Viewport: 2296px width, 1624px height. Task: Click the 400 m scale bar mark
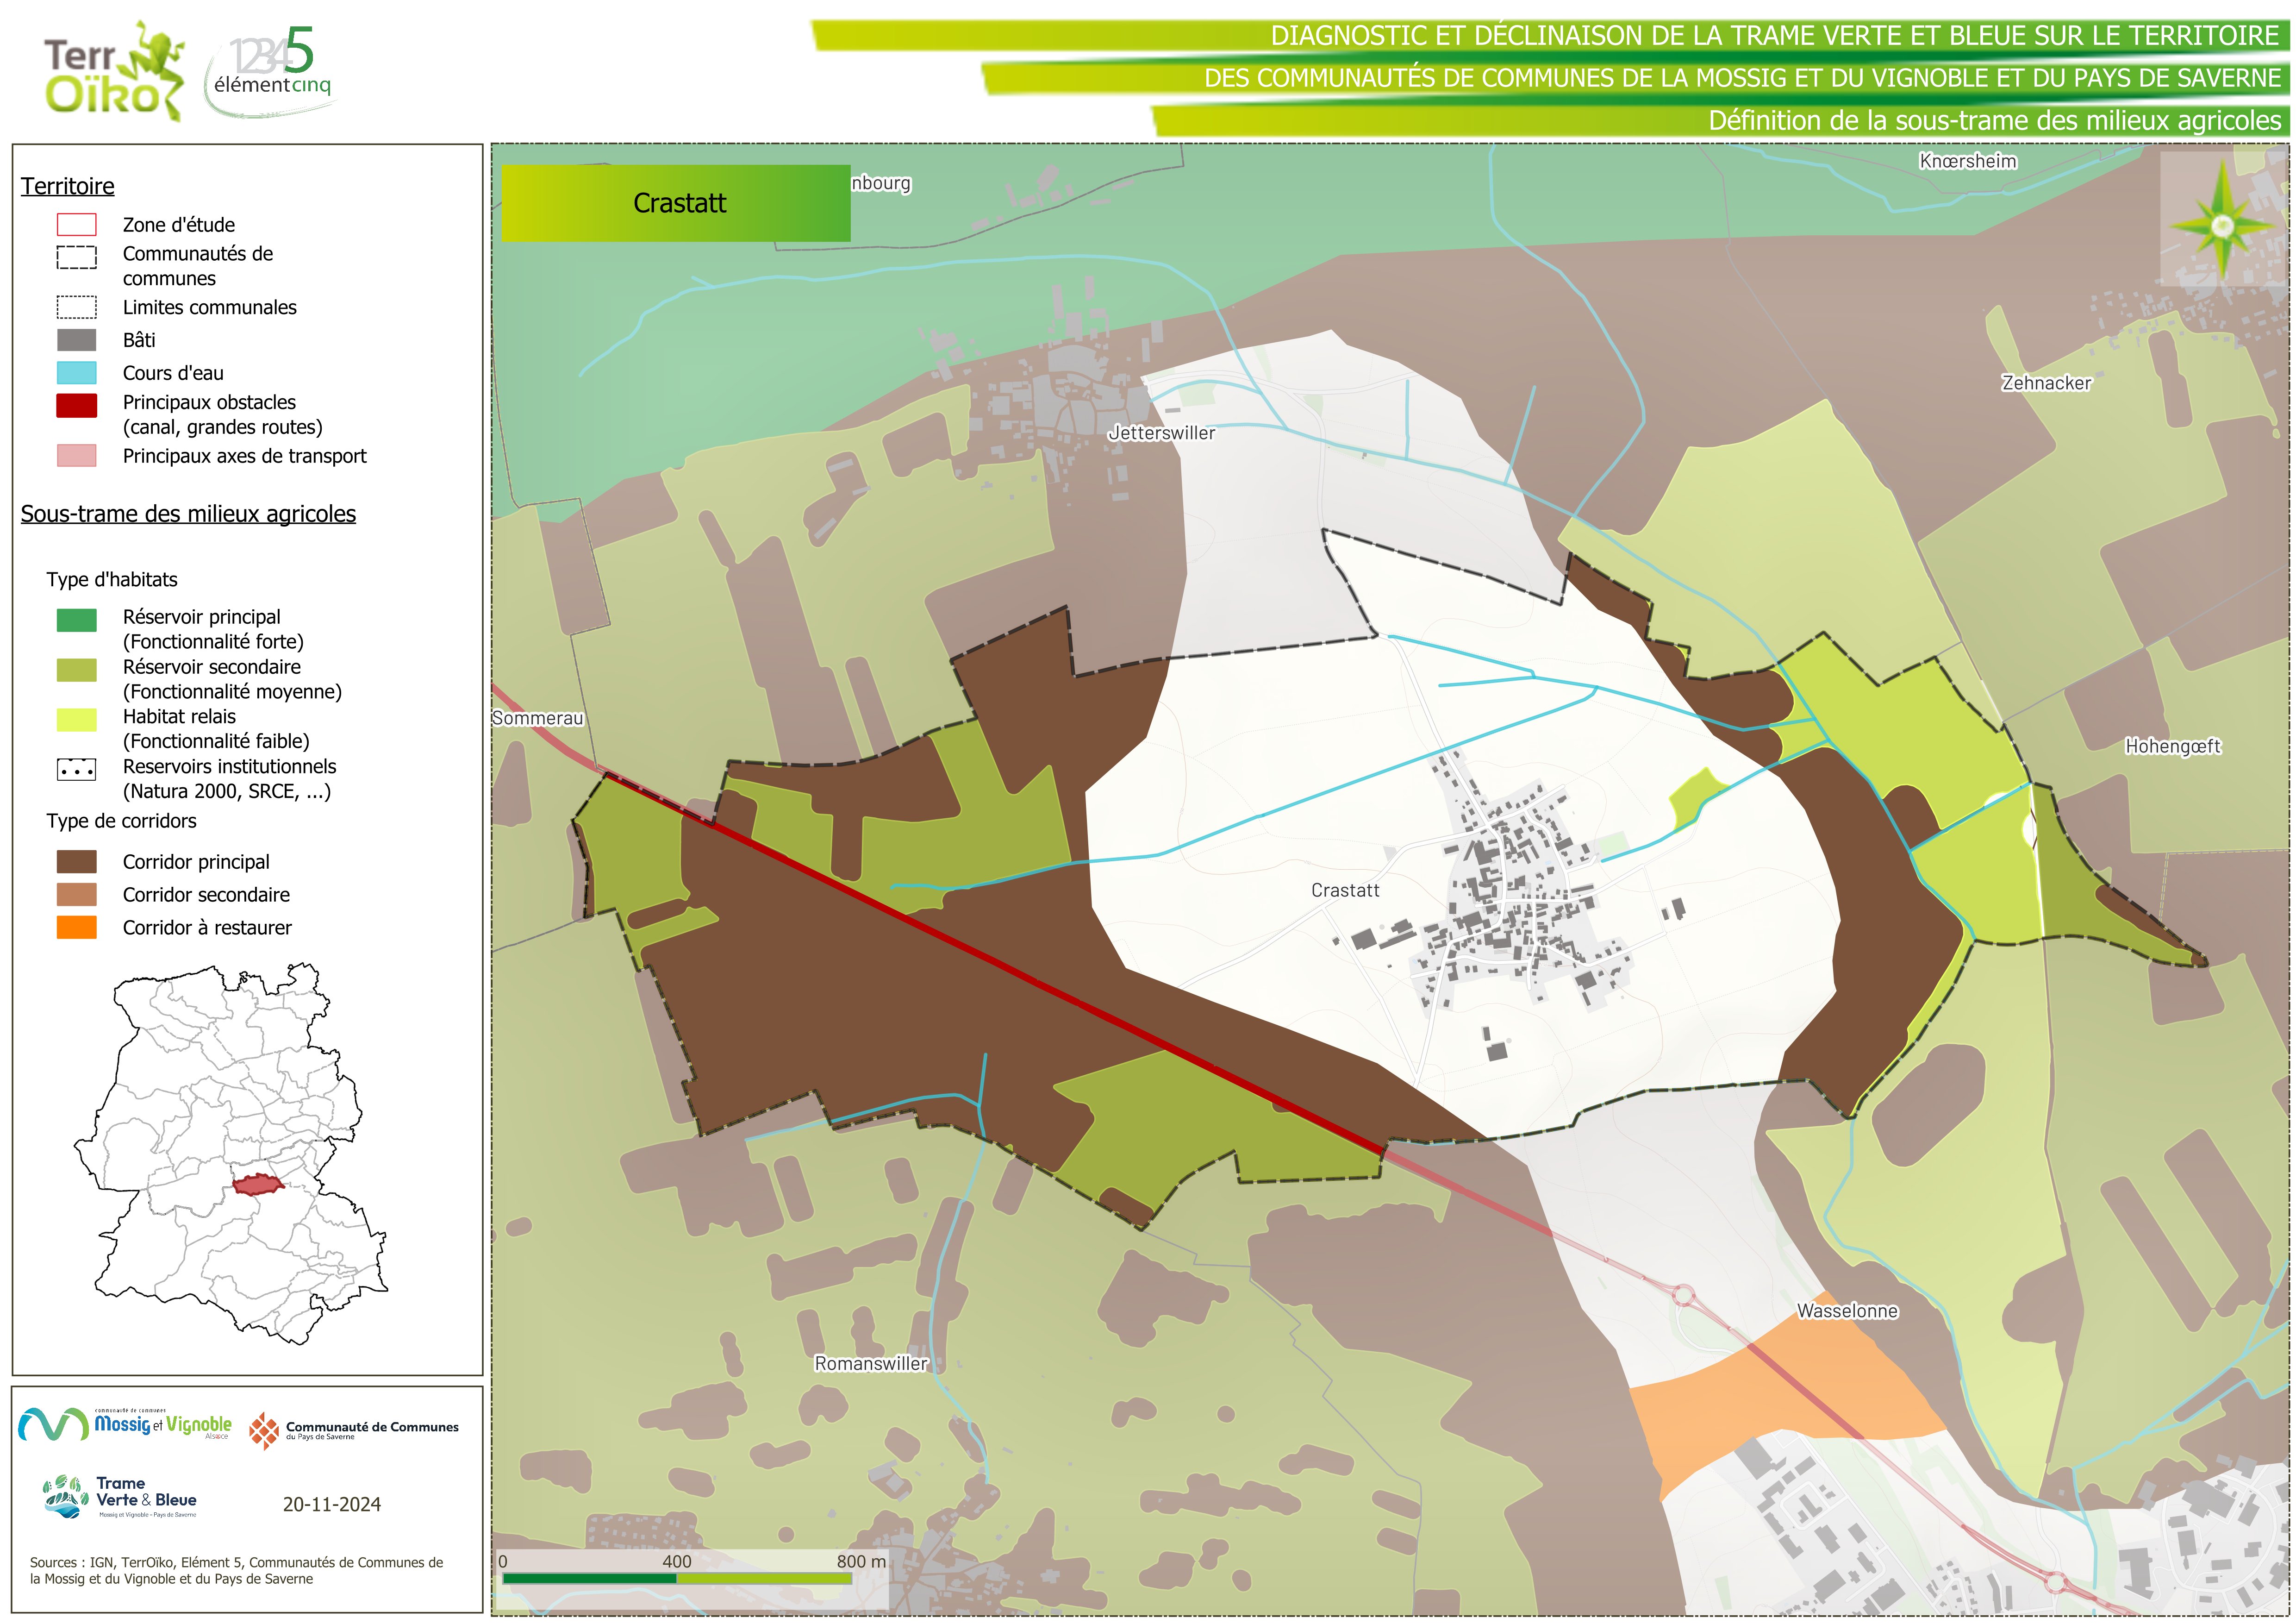(677, 1561)
